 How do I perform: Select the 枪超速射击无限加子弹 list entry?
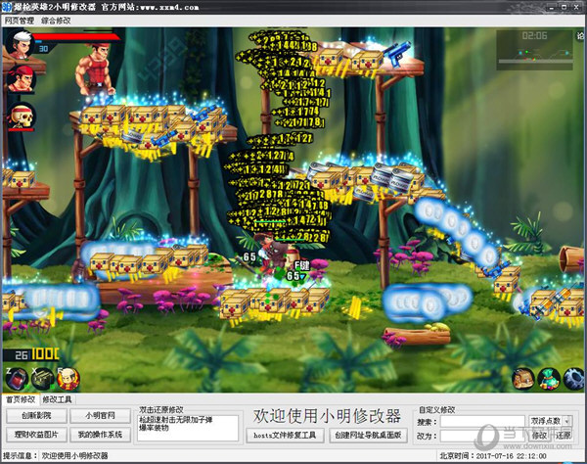[x=176, y=420]
